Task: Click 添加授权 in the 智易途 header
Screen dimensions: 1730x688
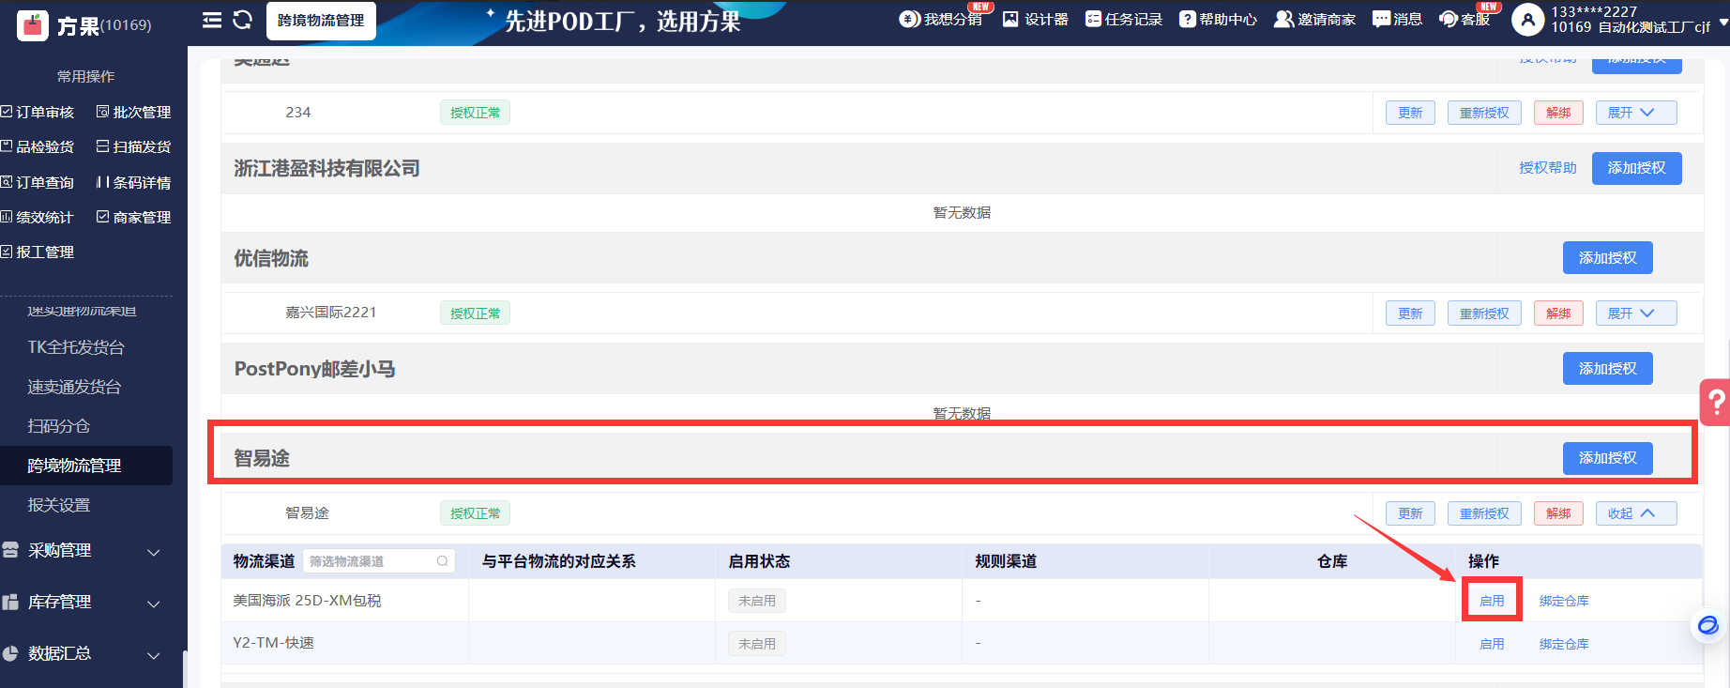Action: [x=1607, y=458]
